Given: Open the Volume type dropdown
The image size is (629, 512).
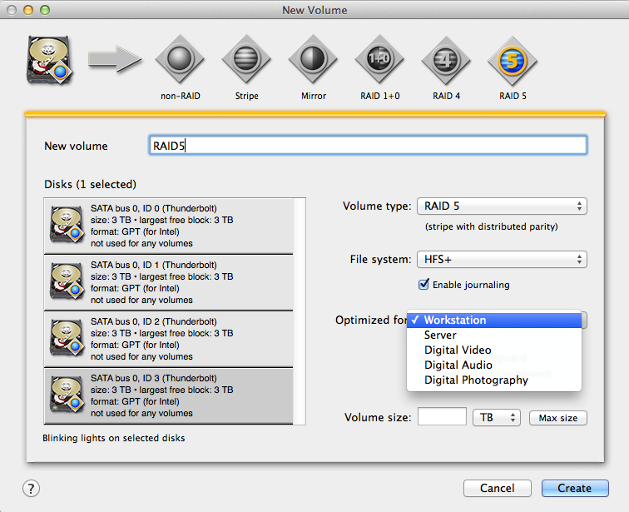Looking at the screenshot, I should pos(502,206).
